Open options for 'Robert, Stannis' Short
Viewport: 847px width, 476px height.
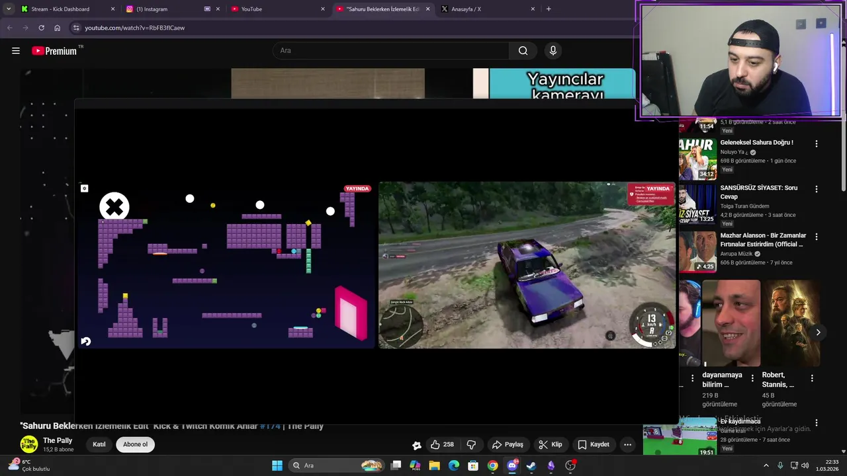coord(812,378)
